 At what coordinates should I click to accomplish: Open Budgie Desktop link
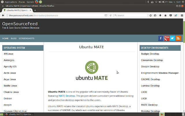coord(150,54)
